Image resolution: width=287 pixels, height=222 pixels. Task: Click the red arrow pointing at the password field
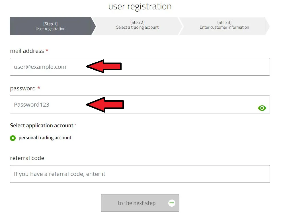point(105,105)
